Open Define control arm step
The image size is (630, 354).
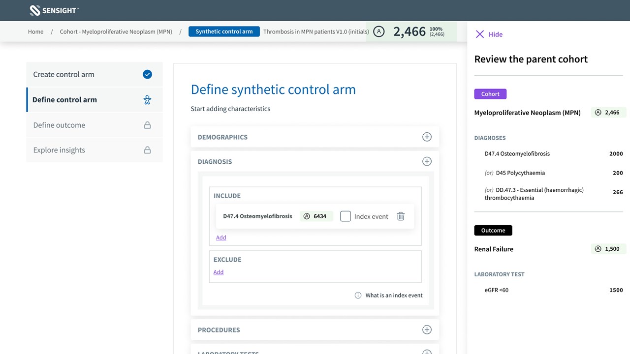pos(94,100)
